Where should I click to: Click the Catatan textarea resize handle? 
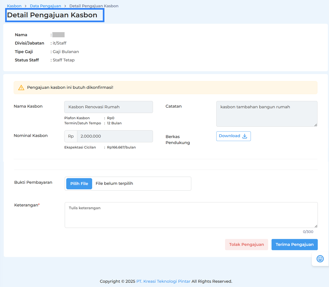point(316,125)
